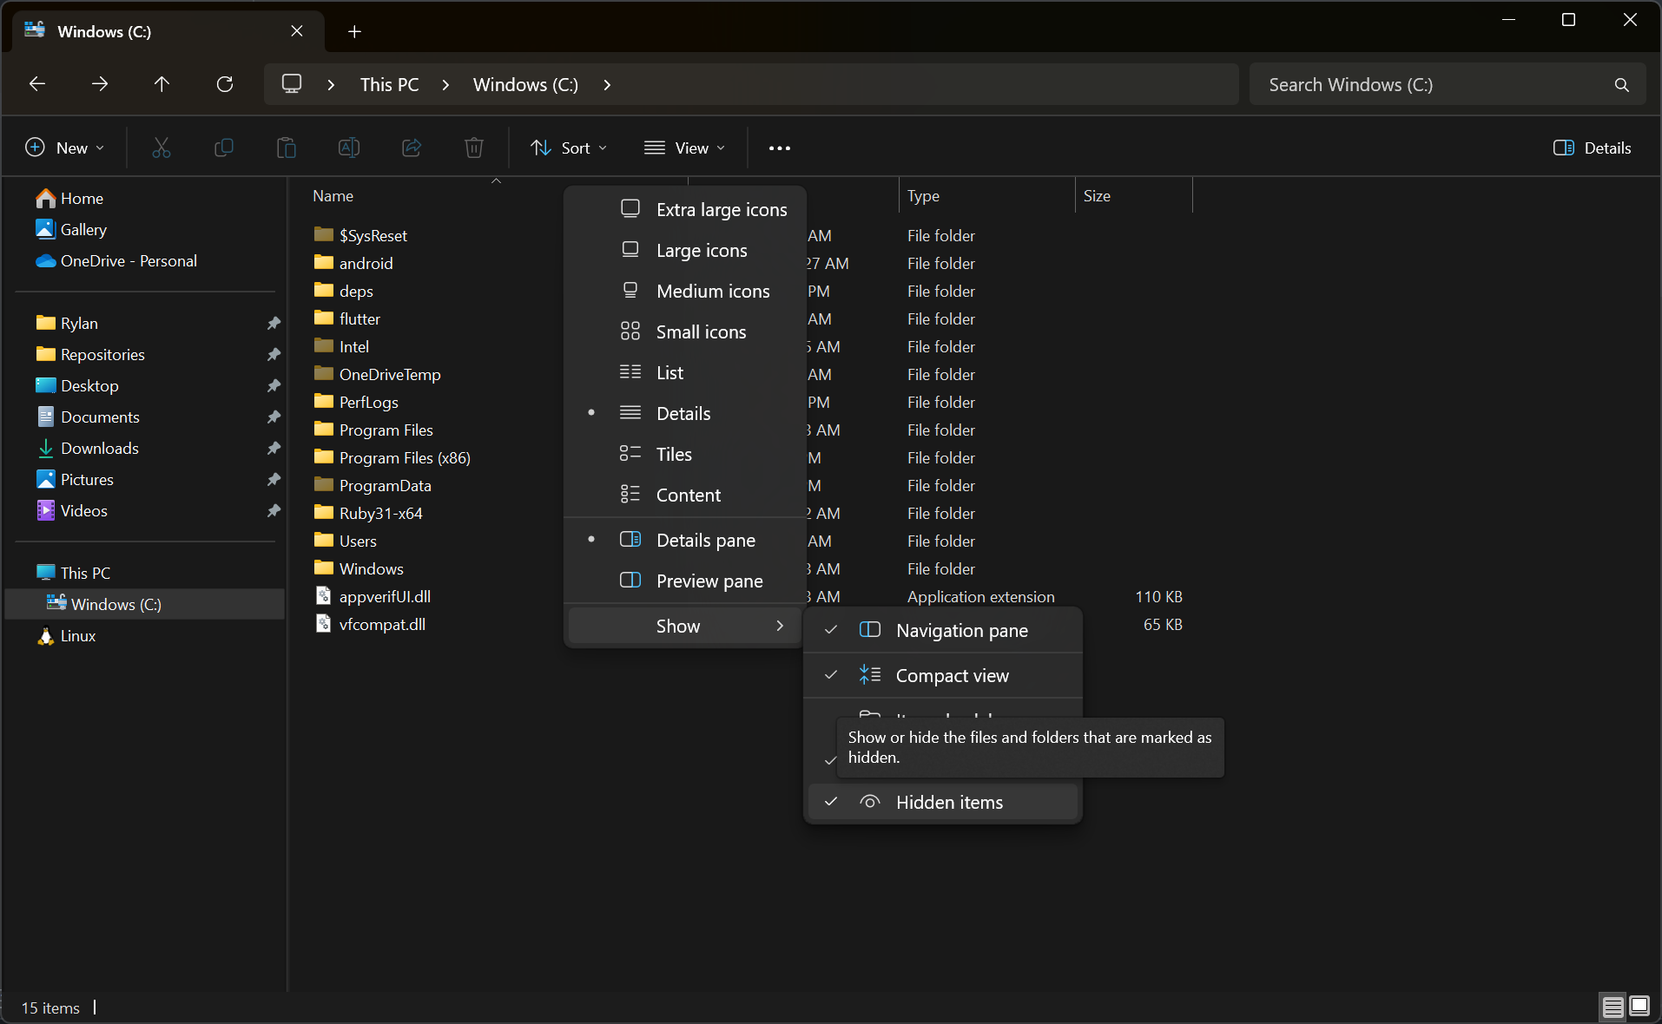The image size is (1662, 1024).
Task: Toggle the Preview pane option
Action: [x=685, y=581]
